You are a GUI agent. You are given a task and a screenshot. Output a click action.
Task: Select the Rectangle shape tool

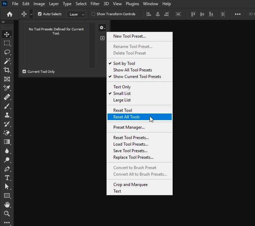[x=7, y=196]
